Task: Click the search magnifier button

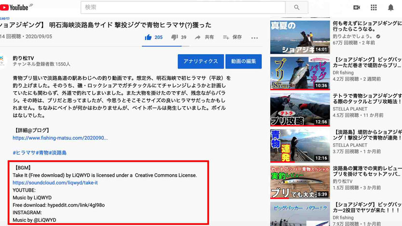Action: [297, 7]
